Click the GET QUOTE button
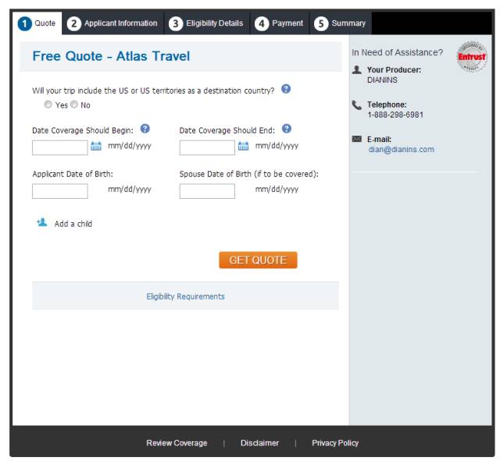 click(258, 260)
